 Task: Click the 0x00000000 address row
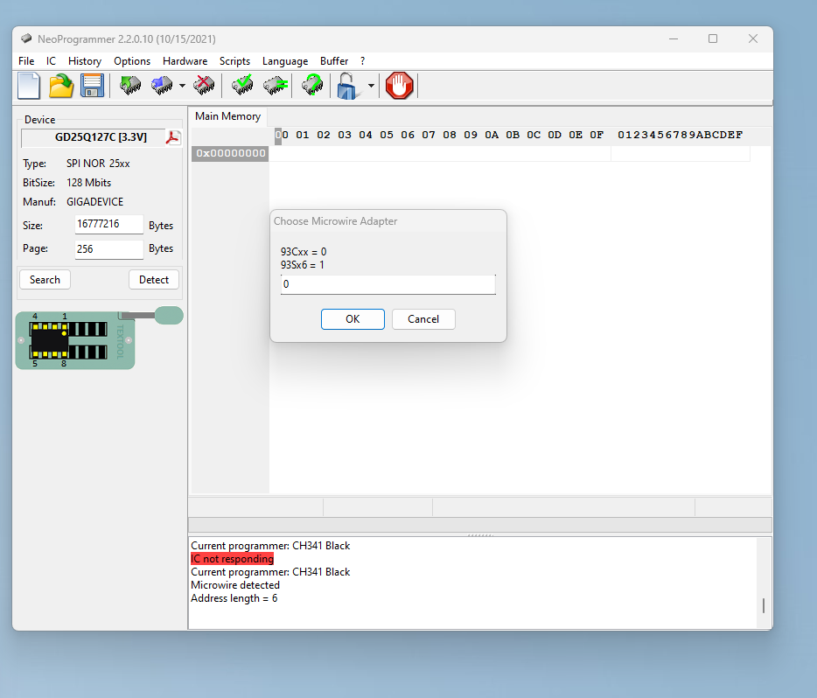(231, 154)
